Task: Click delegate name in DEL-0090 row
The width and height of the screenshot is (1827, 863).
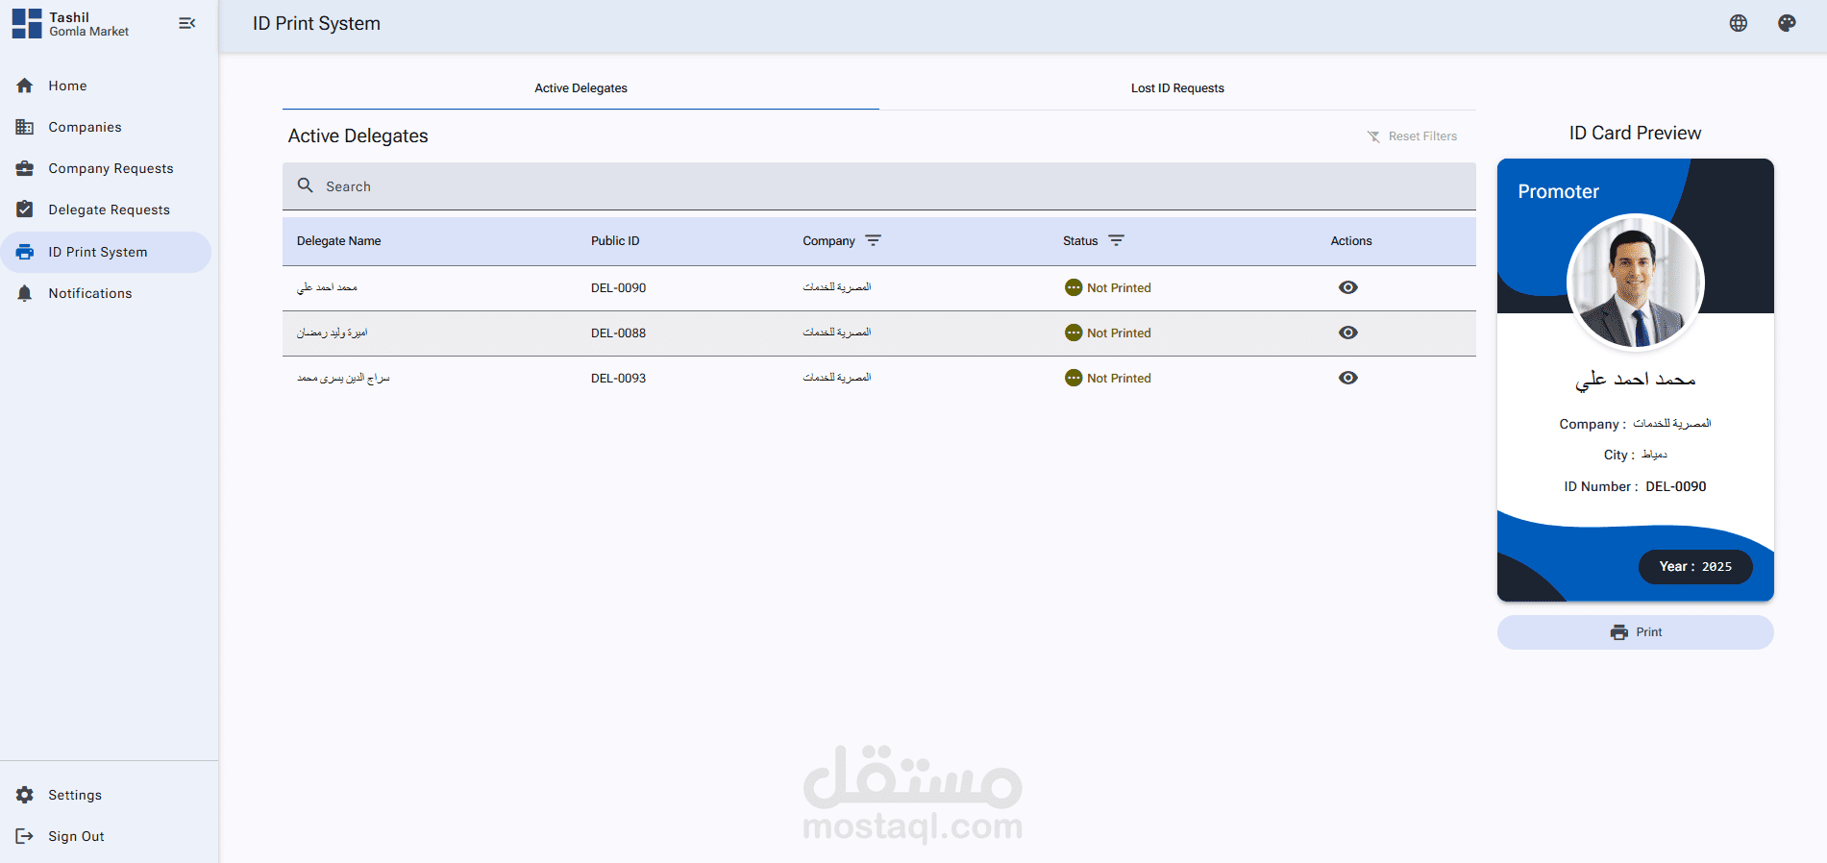Action: (x=327, y=287)
